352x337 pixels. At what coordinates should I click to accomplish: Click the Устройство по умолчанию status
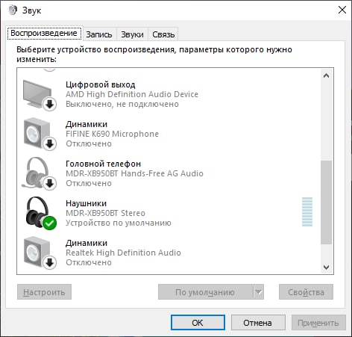[119, 223]
